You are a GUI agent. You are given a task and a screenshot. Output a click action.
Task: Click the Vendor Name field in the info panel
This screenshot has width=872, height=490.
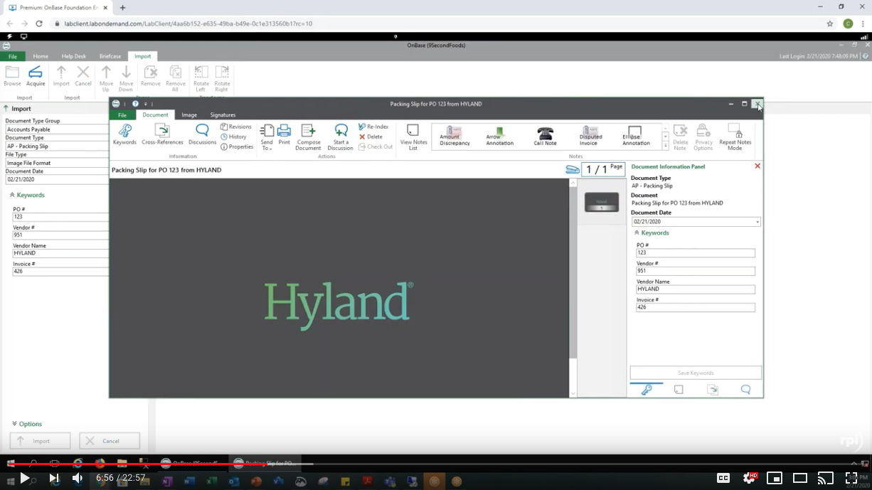(695, 289)
